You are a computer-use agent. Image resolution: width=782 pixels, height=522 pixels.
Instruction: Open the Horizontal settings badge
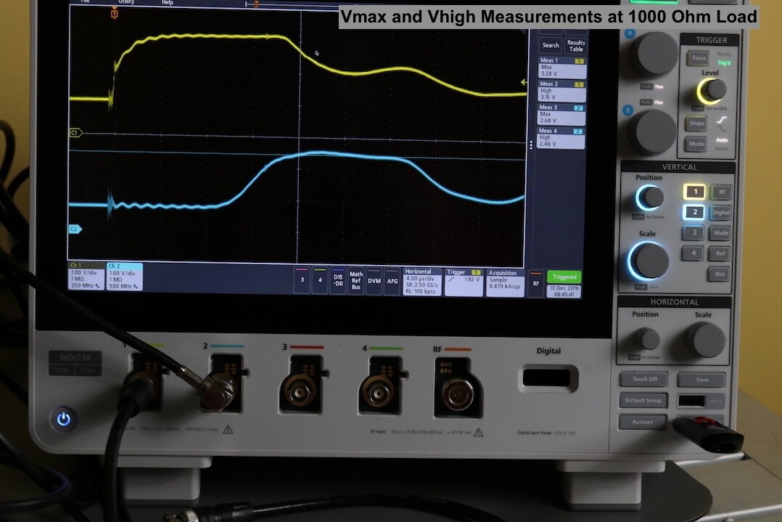[422, 282]
